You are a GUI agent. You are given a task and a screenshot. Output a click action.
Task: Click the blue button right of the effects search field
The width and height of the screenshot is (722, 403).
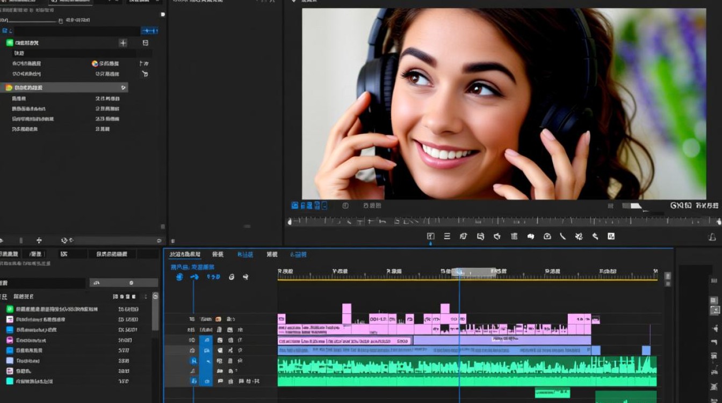click(x=149, y=31)
